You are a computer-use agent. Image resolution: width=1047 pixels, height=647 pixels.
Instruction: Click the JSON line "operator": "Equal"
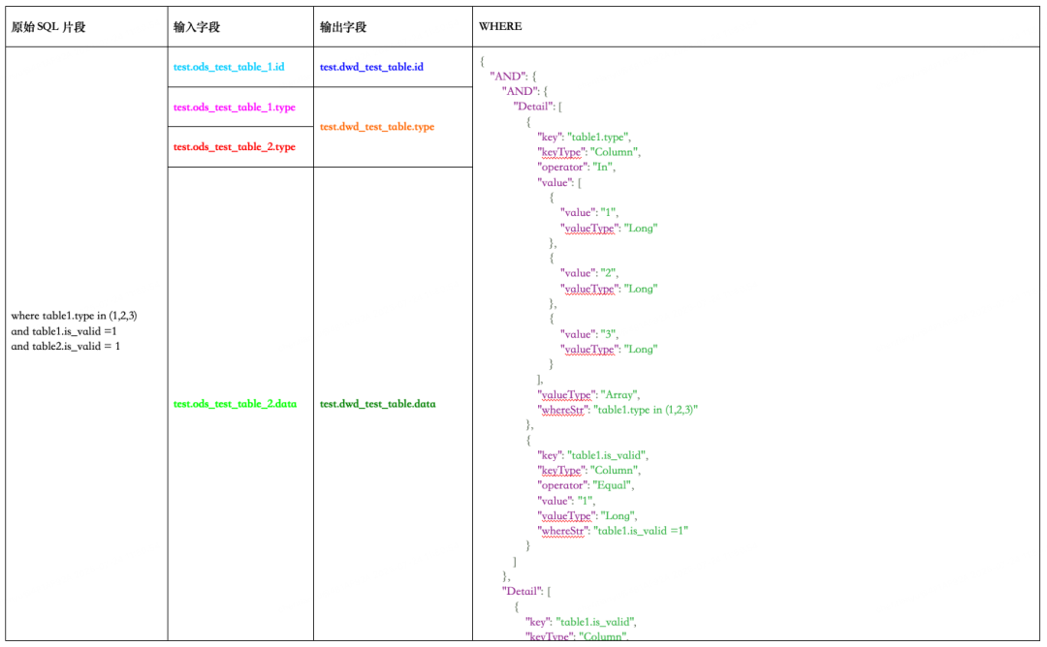(586, 485)
